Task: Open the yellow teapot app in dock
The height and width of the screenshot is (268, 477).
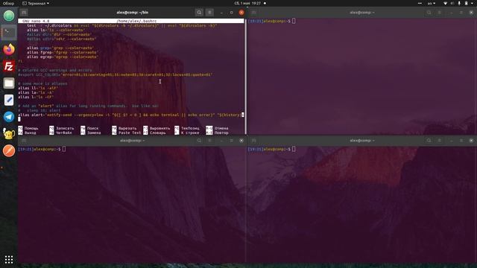Action: click(9, 133)
